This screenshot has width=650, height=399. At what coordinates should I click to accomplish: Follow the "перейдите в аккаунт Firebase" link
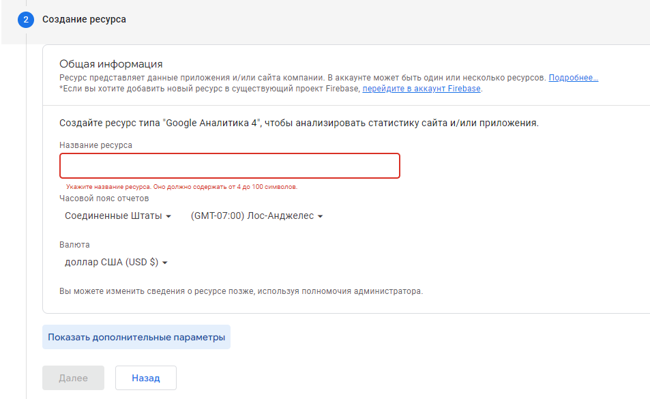[422, 89]
